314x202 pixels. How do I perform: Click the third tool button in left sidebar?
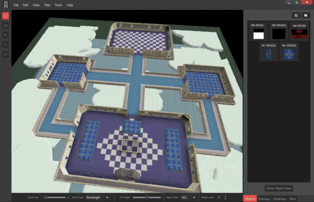pos(6,35)
